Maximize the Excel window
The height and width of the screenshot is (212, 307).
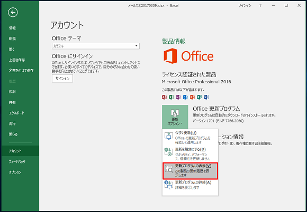[x=286, y=6]
